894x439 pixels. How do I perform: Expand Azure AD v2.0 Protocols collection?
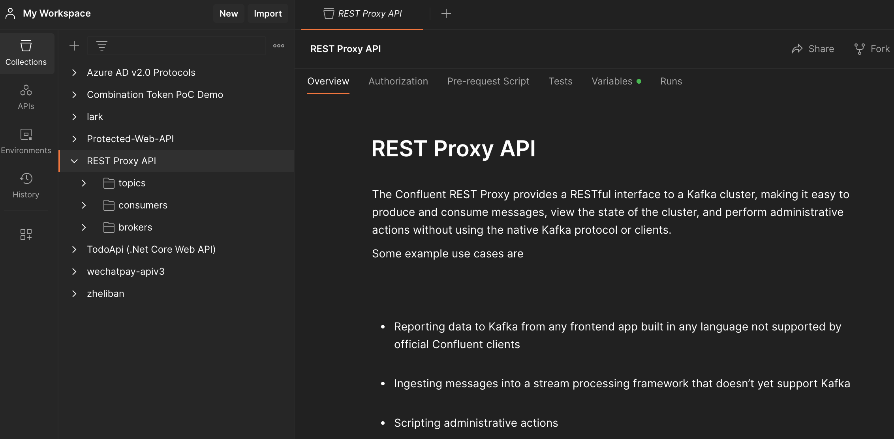coord(74,73)
